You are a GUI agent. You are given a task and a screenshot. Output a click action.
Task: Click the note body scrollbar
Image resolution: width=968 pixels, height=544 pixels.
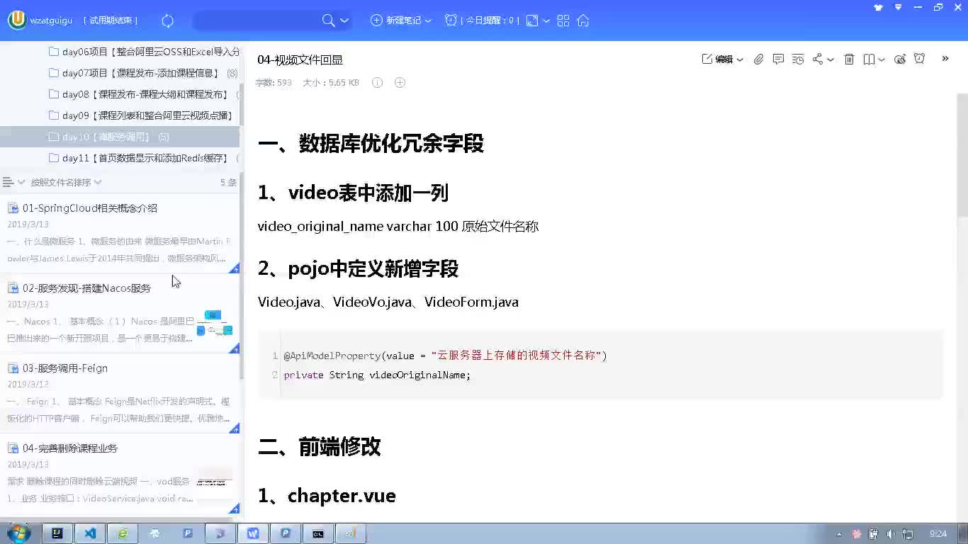pos(962,156)
